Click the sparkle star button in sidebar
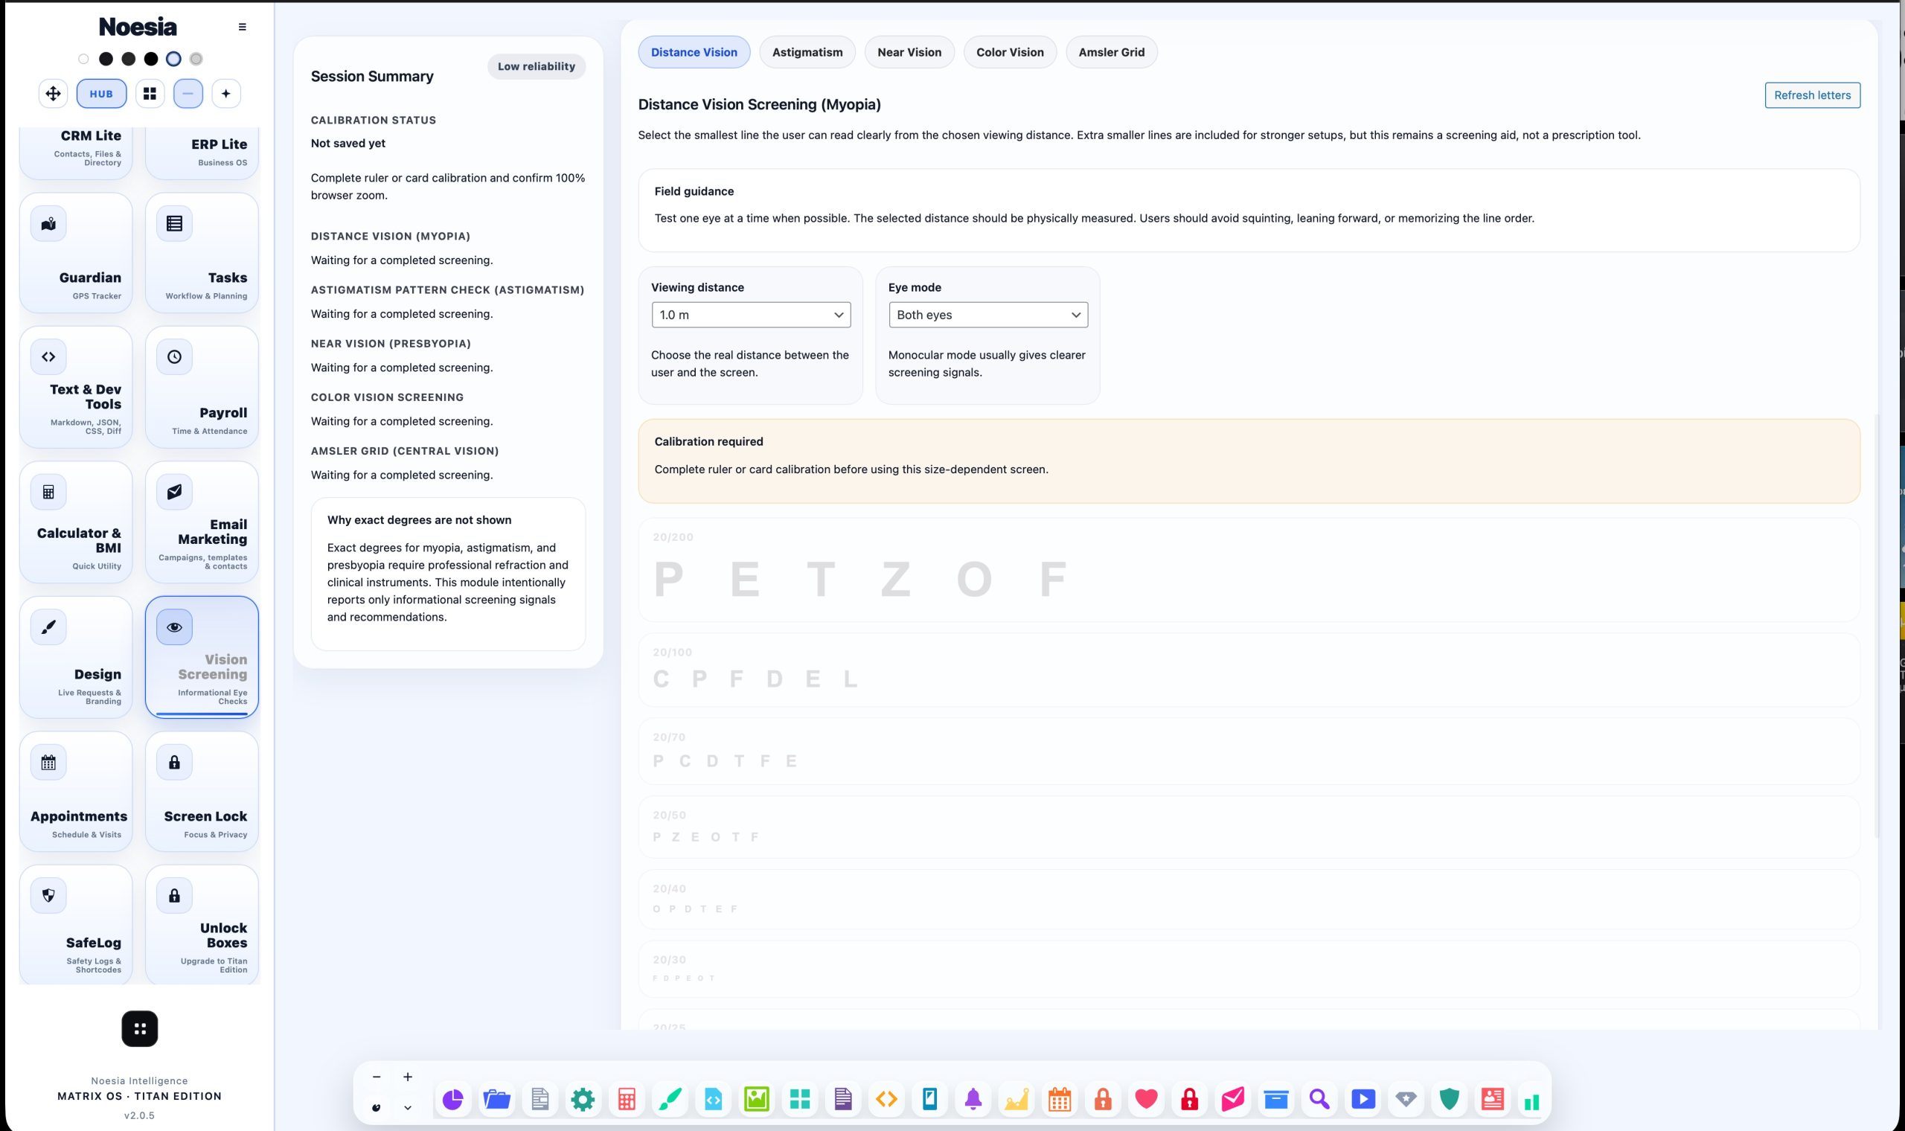This screenshot has height=1131, width=1905. coord(225,94)
